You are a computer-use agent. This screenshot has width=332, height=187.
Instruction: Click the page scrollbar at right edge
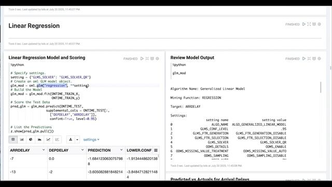(330, 68)
